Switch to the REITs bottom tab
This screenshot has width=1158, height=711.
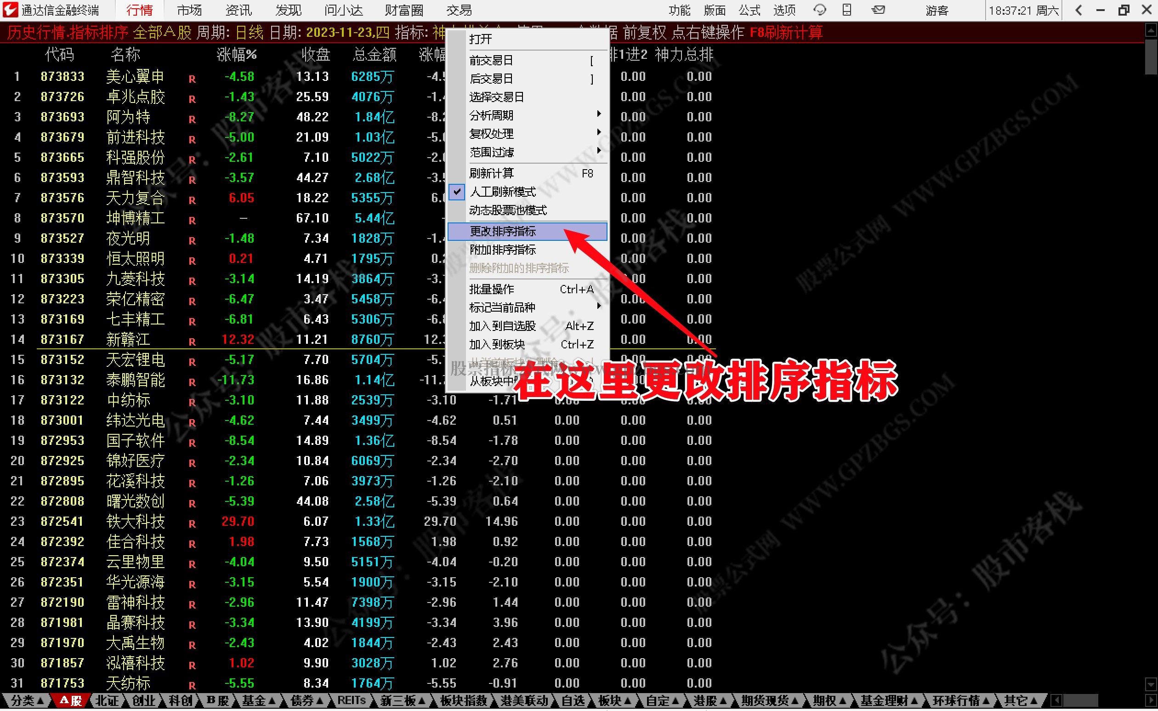coord(352,701)
